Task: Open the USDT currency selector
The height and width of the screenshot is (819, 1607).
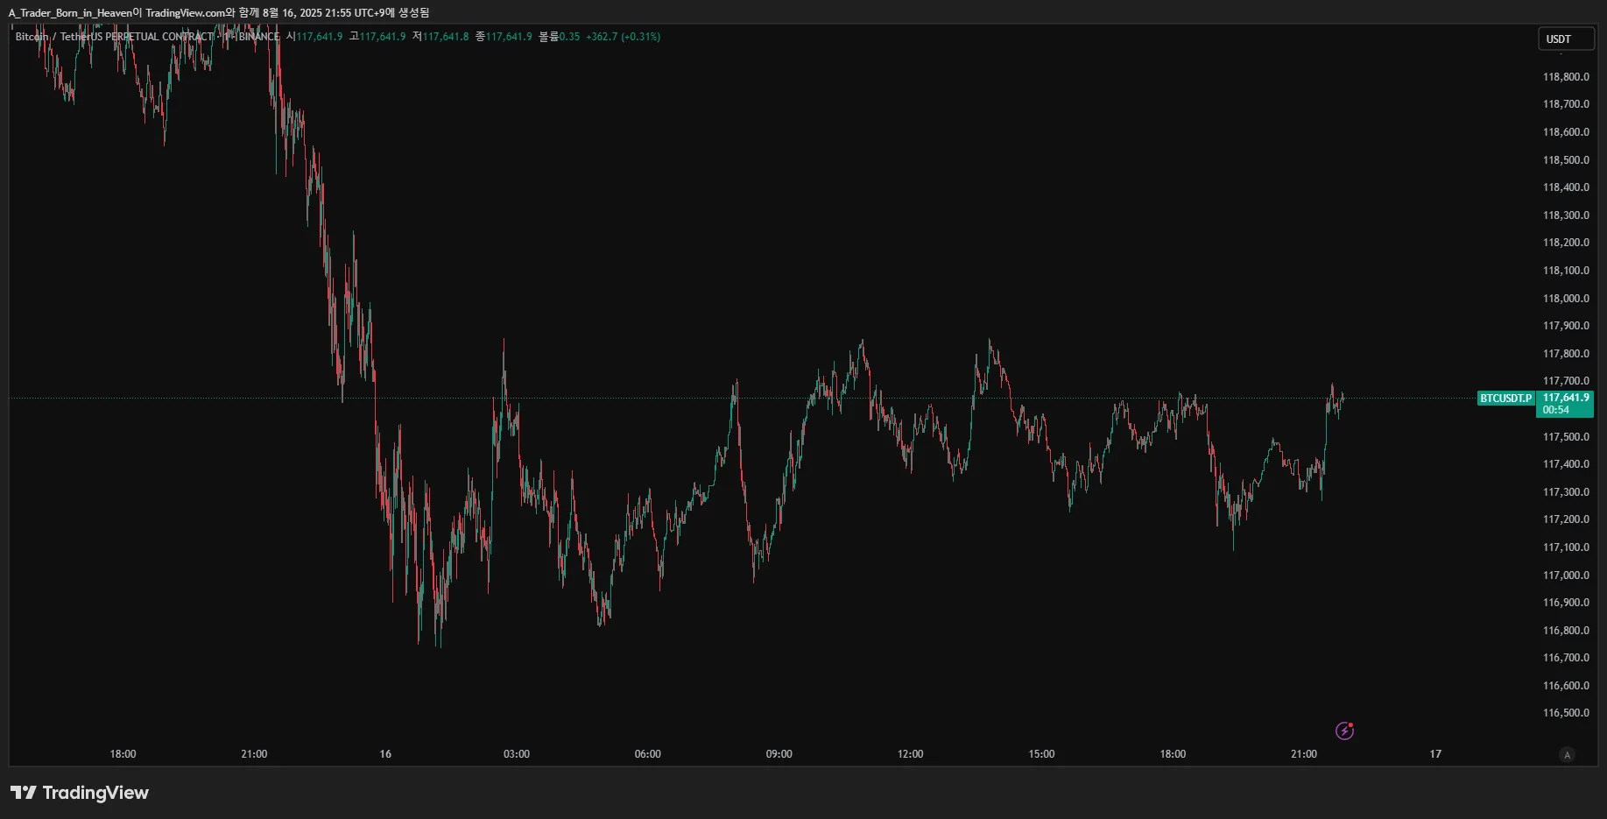Action: pyautogui.click(x=1565, y=39)
